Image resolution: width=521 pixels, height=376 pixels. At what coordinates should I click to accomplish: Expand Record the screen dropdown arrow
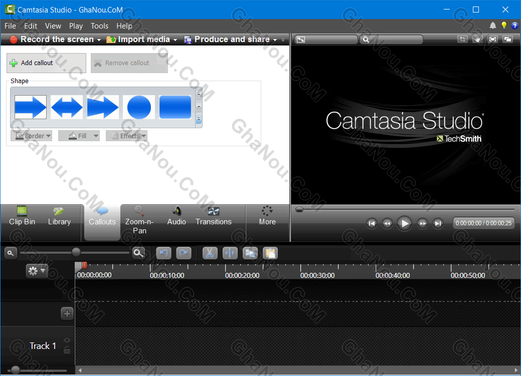[x=99, y=40]
